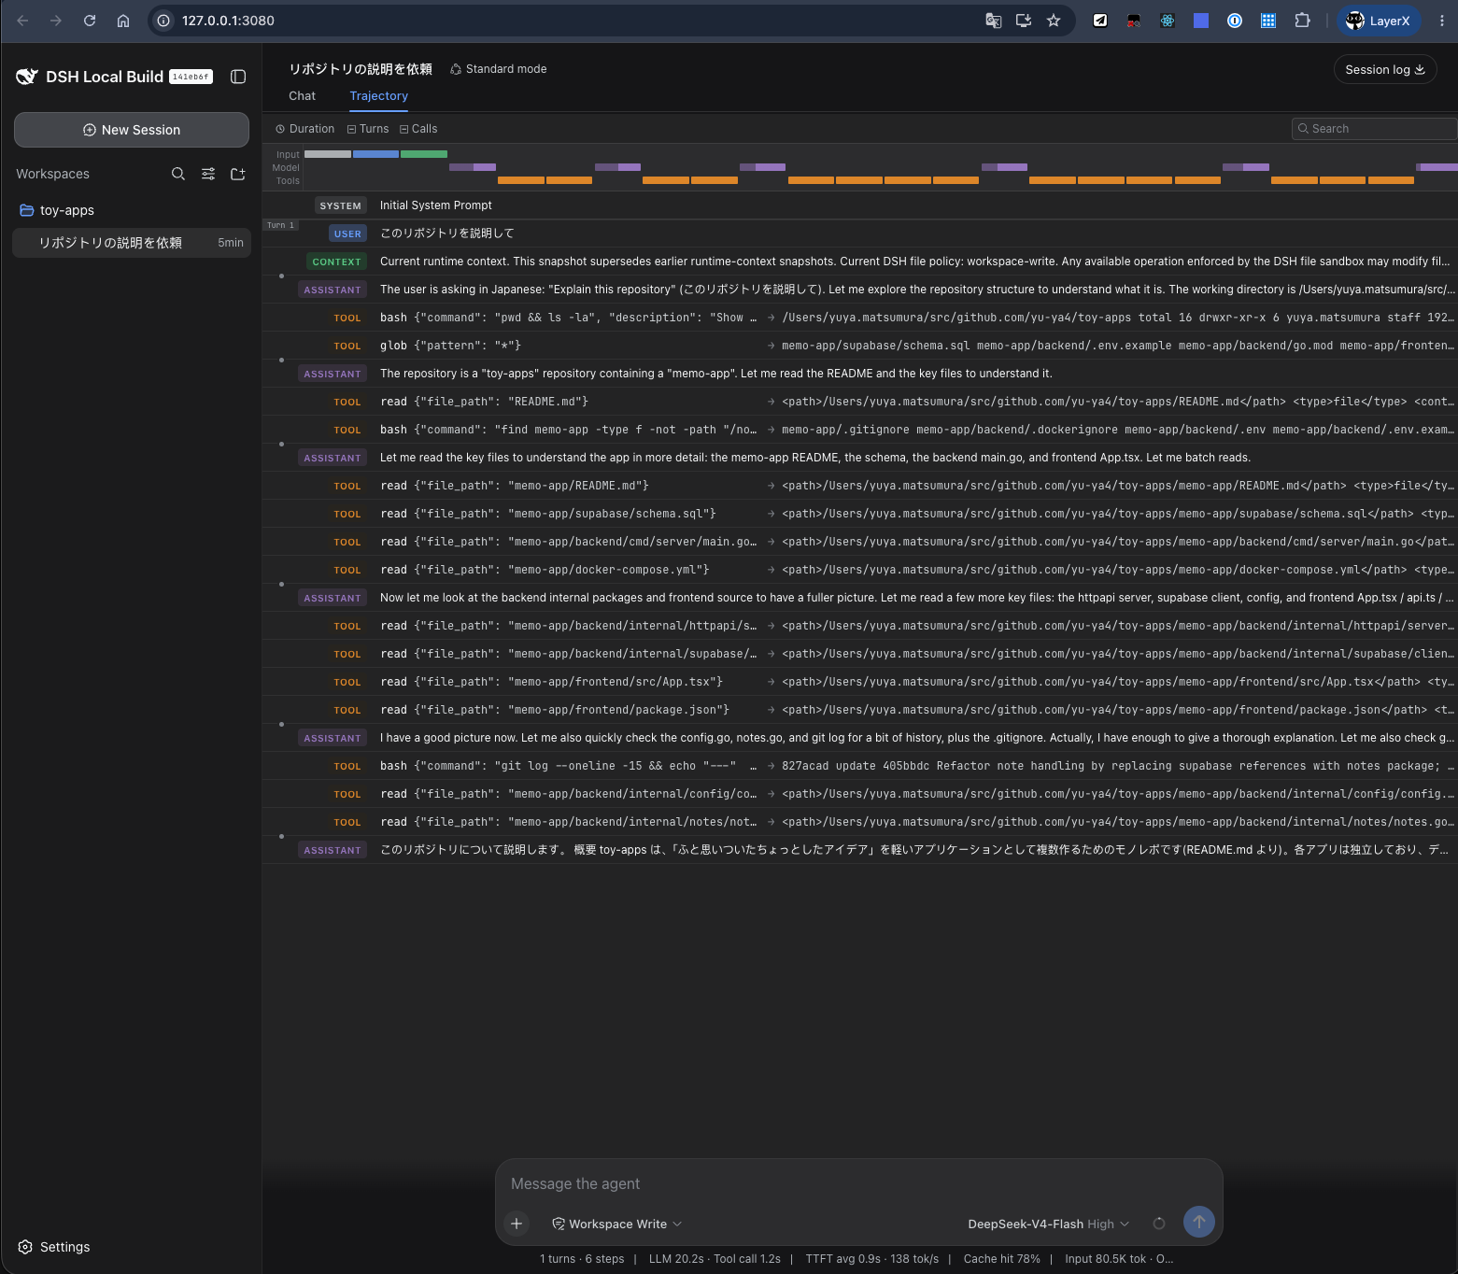The height and width of the screenshot is (1274, 1458).
Task: Open the bash find memo-app tool row
Action: coord(859,430)
